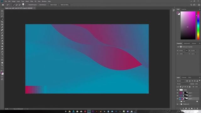201x113 pixels.
Task: Lock all attributes with the padlock icon
Action: 190,87
